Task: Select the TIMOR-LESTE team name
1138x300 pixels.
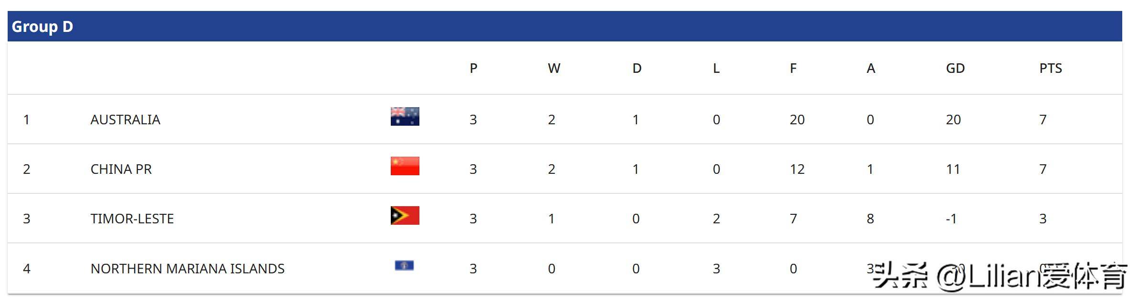Action: tap(132, 219)
